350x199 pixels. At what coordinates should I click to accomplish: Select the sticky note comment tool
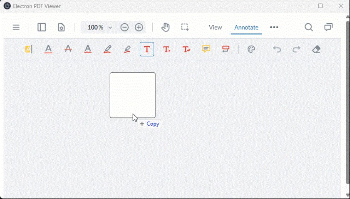click(x=206, y=49)
